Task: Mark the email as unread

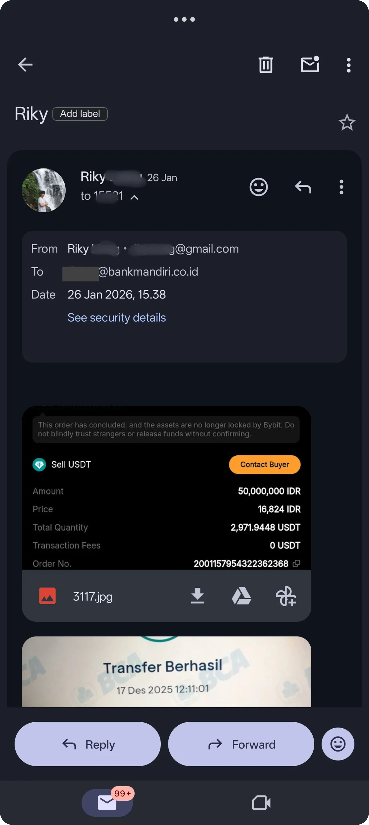Action: [x=310, y=64]
